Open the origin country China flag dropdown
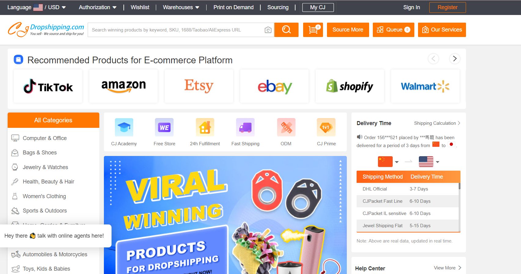This screenshot has height=274, width=521. tap(388, 161)
